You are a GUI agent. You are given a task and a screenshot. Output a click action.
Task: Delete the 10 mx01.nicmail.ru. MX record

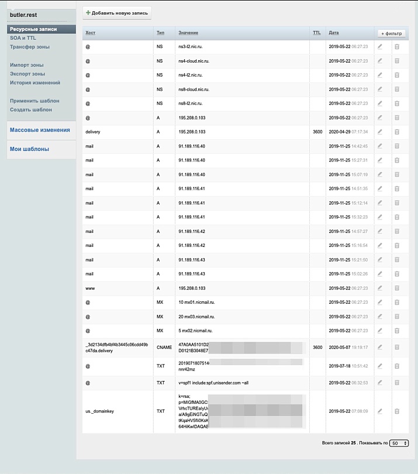(397, 302)
